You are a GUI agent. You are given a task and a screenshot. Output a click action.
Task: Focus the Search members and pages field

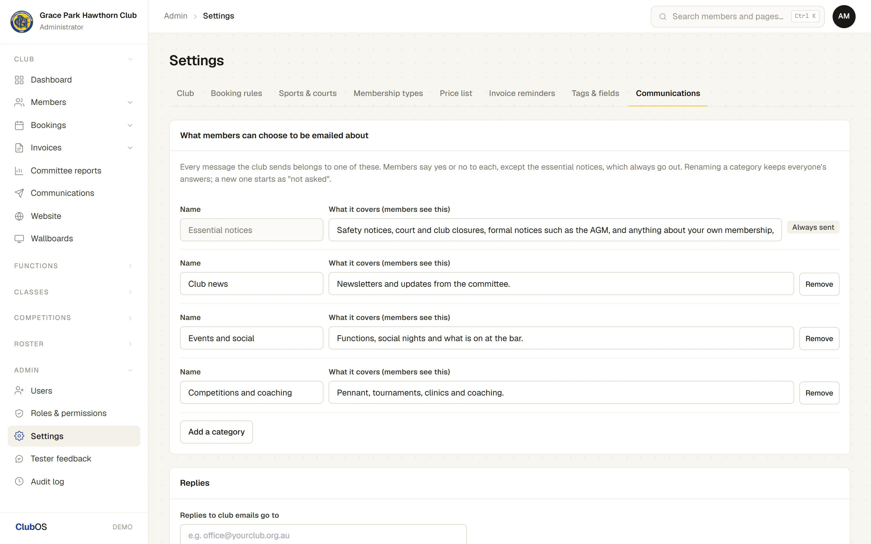(x=737, y=17)
